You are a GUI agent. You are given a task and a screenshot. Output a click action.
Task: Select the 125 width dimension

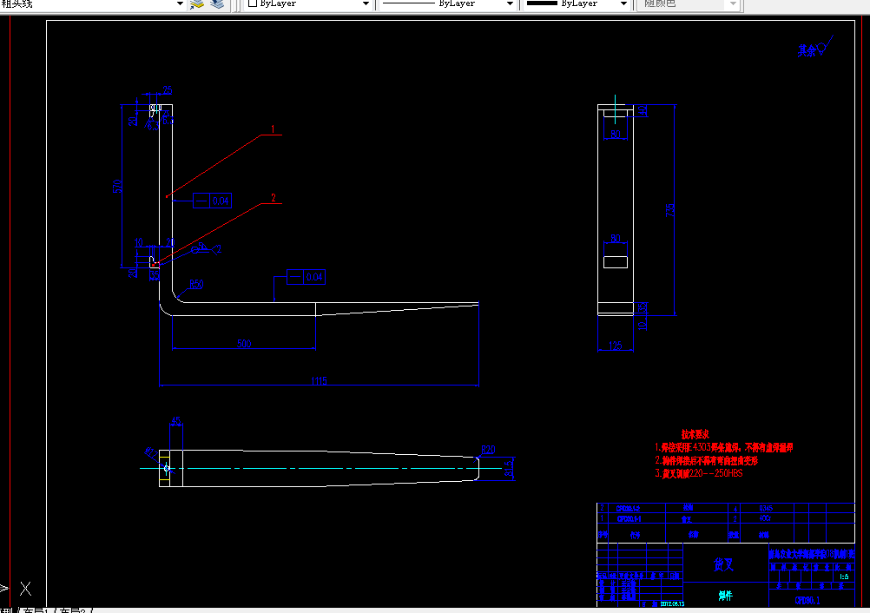[616, 346]
